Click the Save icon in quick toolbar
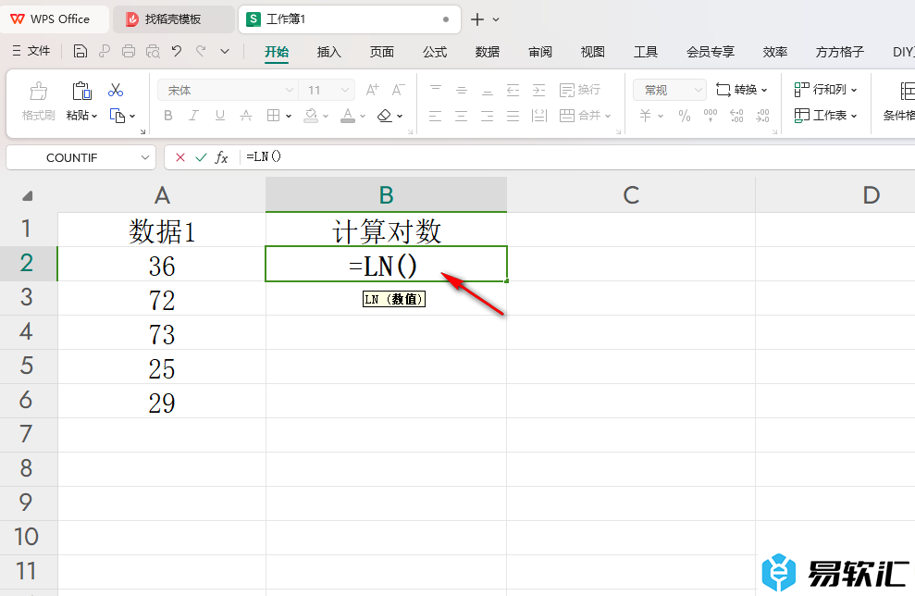Viewport: 915px width, 596px height. [80, 52]
